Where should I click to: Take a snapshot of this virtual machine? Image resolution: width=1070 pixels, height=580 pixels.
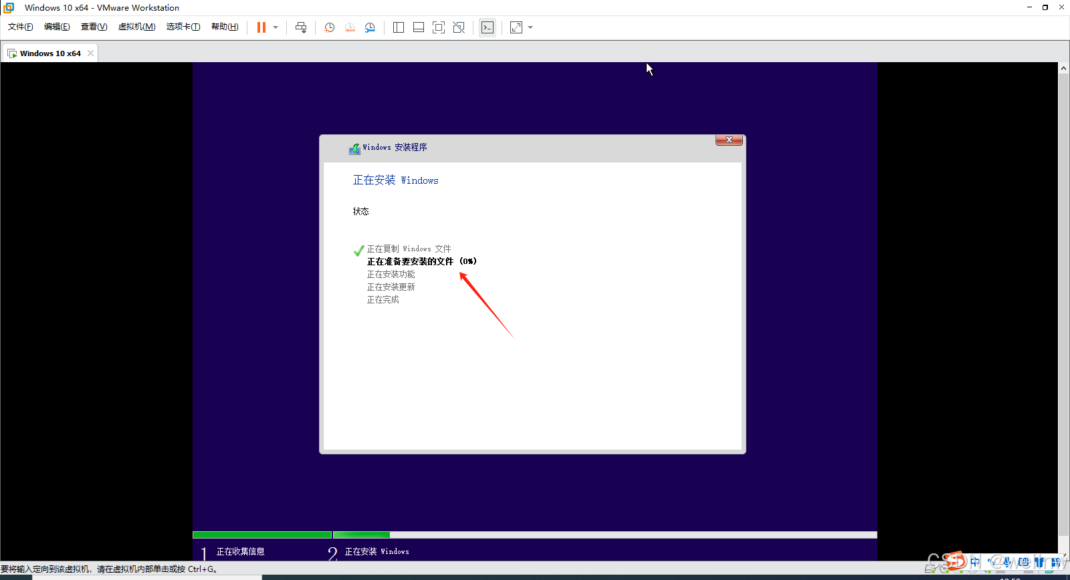(330, 27)
